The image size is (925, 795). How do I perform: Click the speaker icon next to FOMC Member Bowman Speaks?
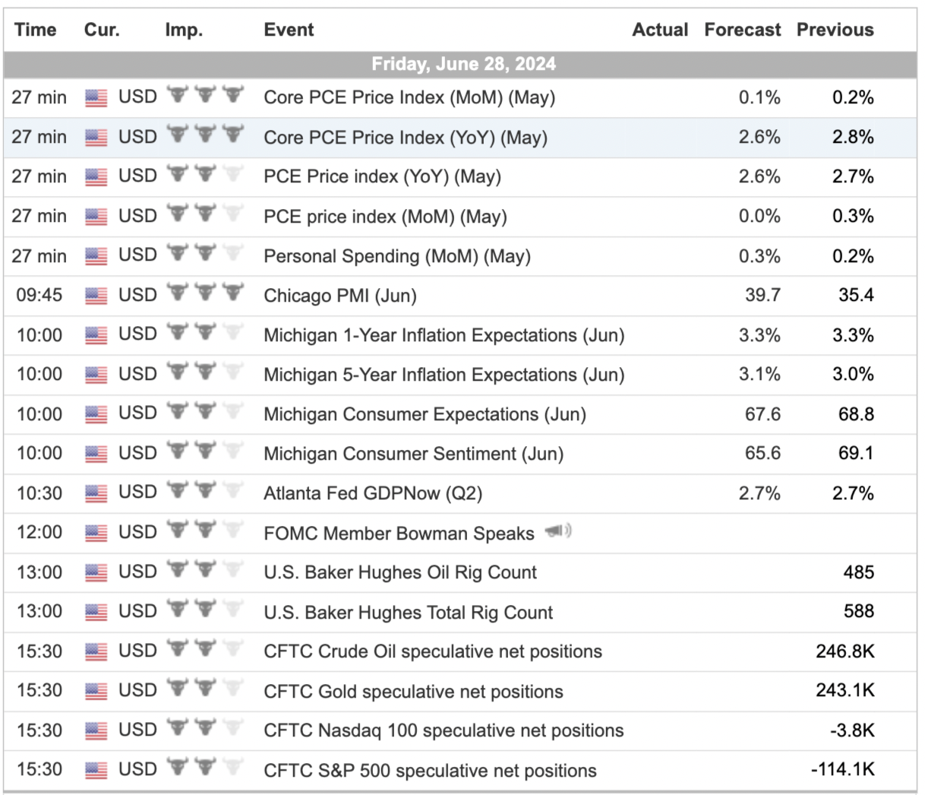[558, 531]
